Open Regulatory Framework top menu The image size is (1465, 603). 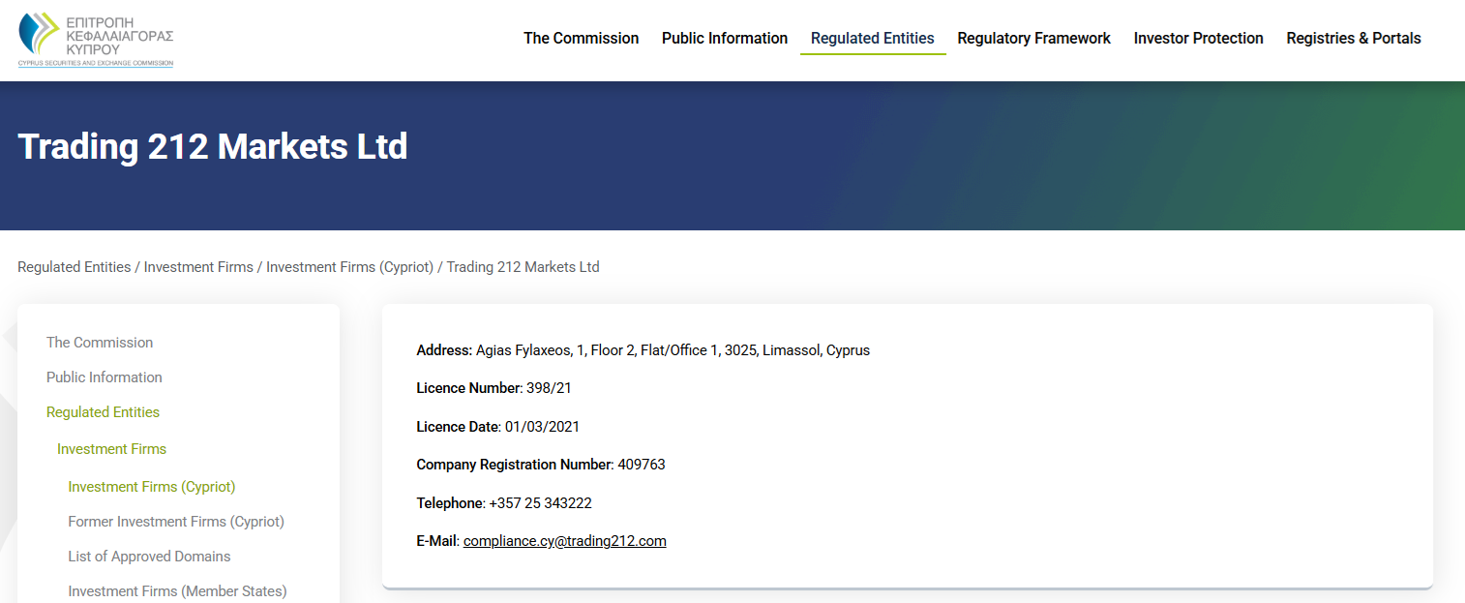tap(1034, 39)
